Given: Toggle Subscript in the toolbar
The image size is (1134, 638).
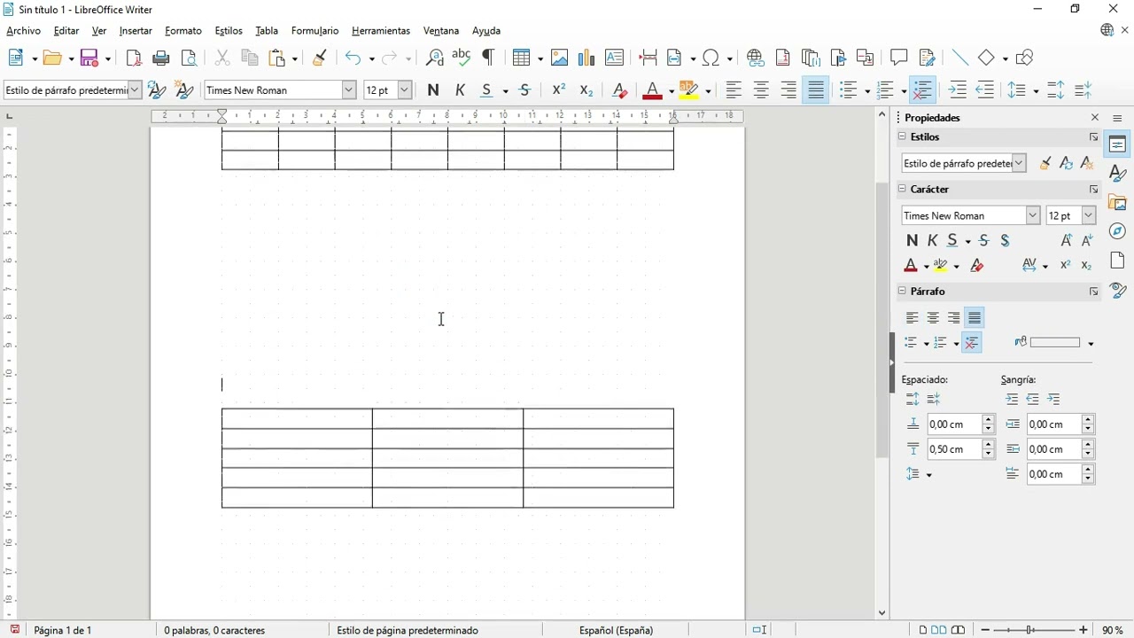Looking at the screenshot, I should 586,89.
